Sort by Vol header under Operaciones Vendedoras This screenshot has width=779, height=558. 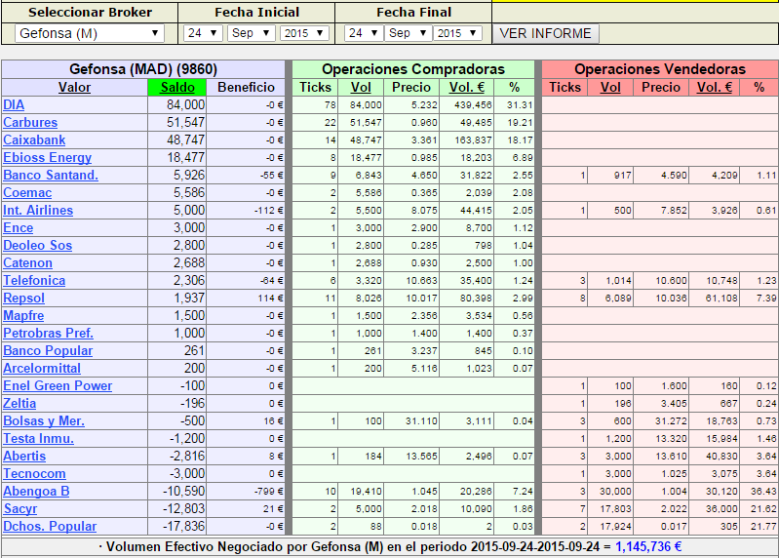(x=610, y=88)
